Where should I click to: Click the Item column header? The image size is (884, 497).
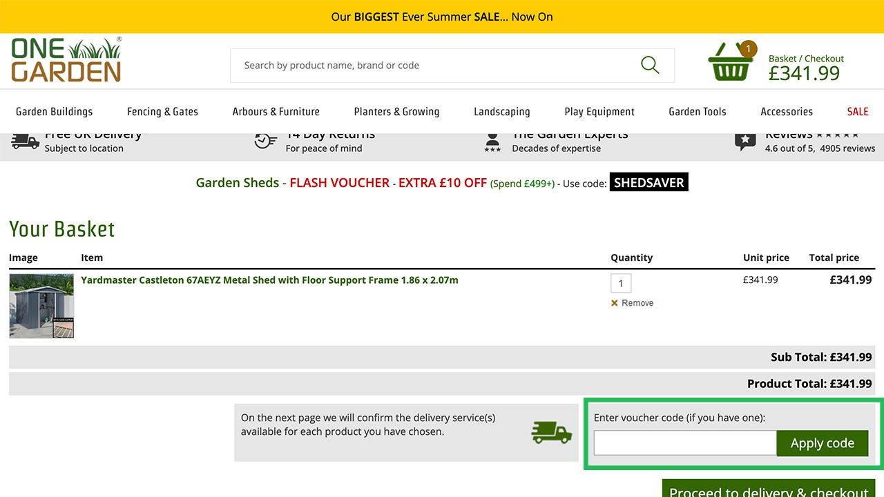pyautogui.click(x=92, y=257)
